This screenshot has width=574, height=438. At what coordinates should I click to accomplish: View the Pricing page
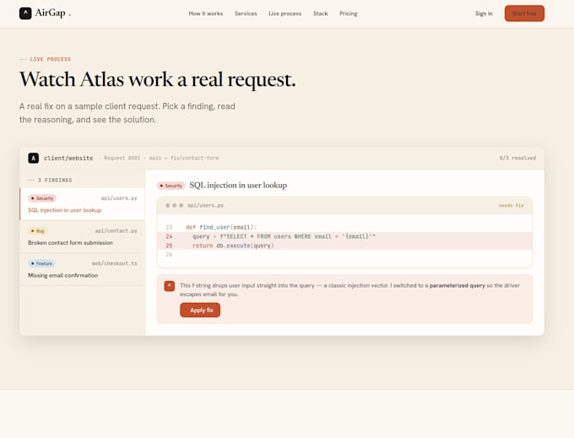click(348, 14)
